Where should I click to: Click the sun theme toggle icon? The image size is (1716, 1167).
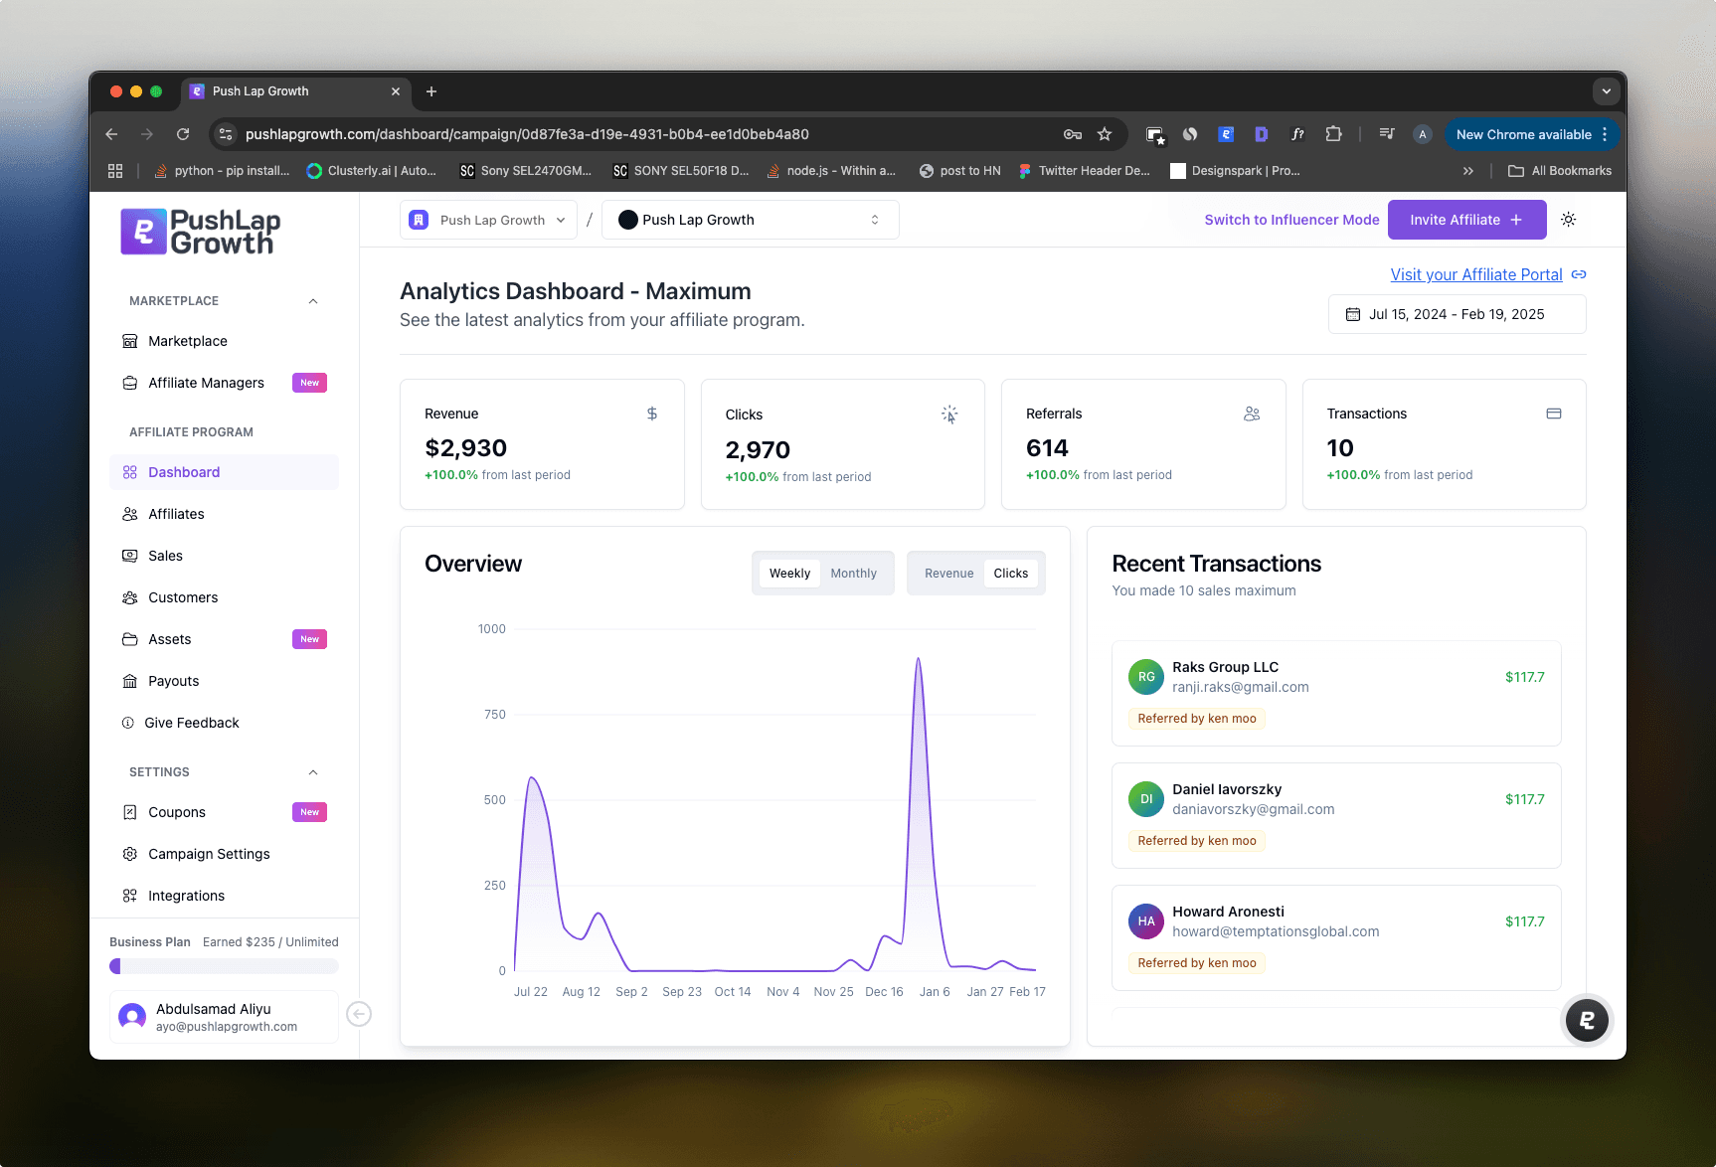pos(1568,220)
